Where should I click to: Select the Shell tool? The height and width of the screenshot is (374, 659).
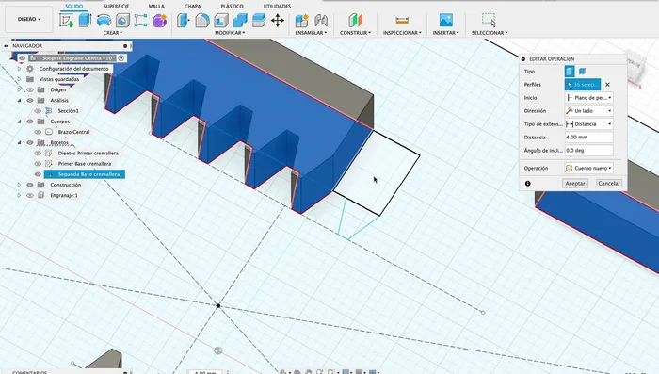pos(221,20)
